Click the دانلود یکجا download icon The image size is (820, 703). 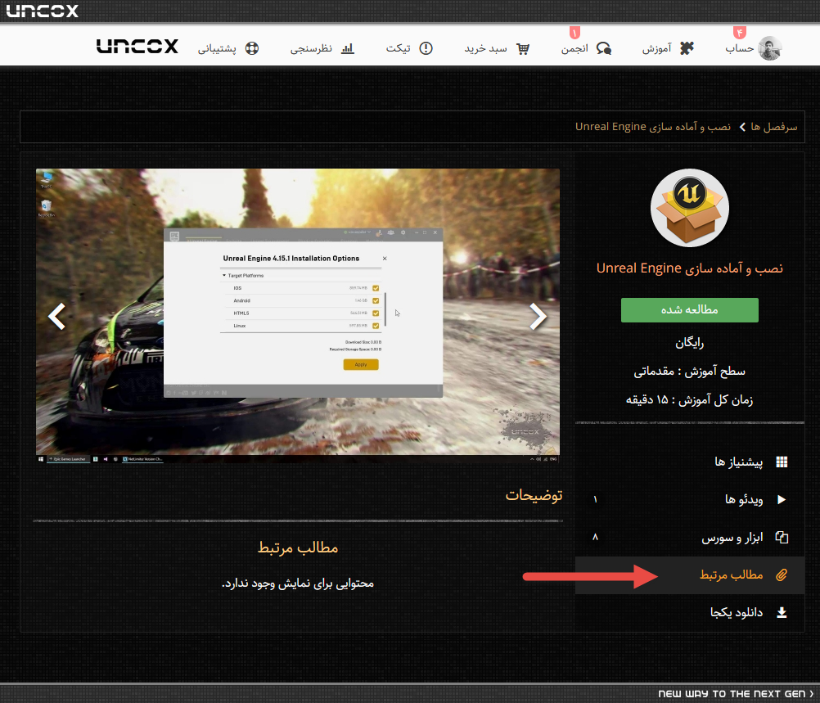782,612
